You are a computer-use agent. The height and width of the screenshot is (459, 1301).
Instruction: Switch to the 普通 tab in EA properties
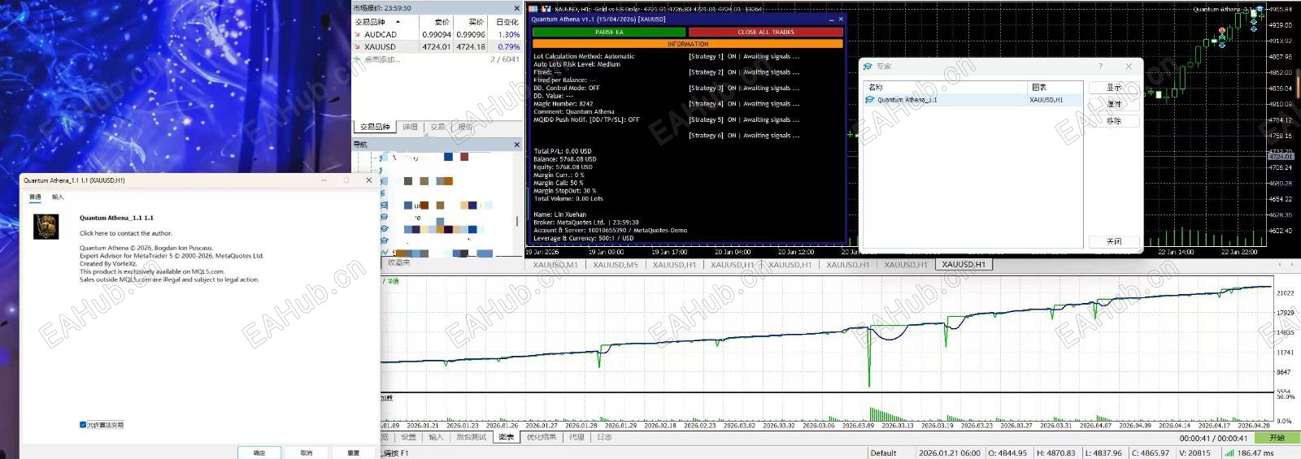tap(35, 197)
